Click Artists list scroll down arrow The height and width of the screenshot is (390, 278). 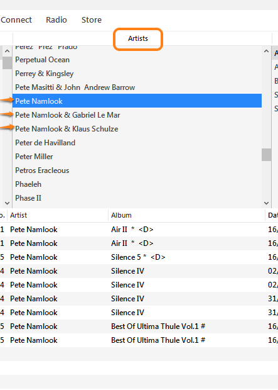[266, 203]
